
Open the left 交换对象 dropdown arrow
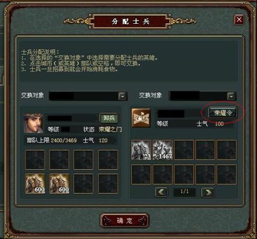(x=123, y=96)
